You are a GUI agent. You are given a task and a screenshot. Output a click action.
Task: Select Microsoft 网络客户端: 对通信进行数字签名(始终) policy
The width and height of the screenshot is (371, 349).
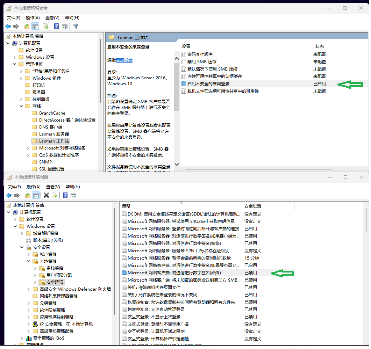(x=174, y=273)
